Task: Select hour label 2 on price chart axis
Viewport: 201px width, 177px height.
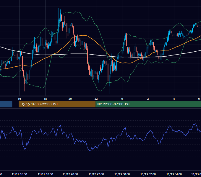Action: [148, 99]
